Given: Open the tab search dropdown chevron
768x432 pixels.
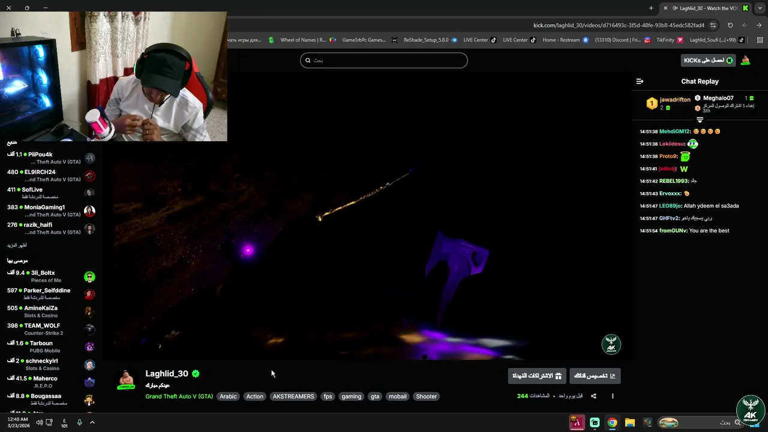Looking at the screenshot, I should tap(760, 8).
